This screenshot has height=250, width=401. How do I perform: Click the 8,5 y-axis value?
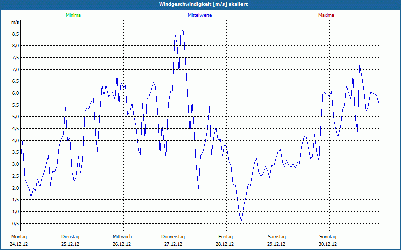click(x=16, y=34)
